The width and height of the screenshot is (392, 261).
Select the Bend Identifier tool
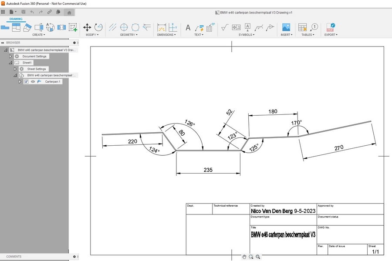[210, 27]
